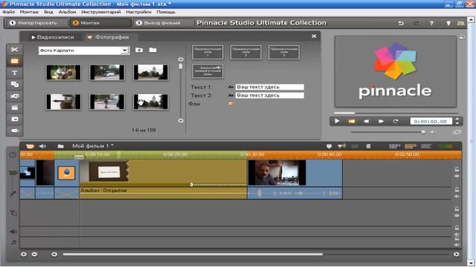Open help with the question mark
Image resolution: width=476 pixels, height=267 pixels.
click(x=431, y=23)
